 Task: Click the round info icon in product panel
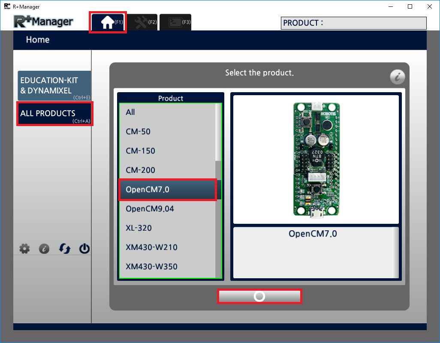point(397,77)
